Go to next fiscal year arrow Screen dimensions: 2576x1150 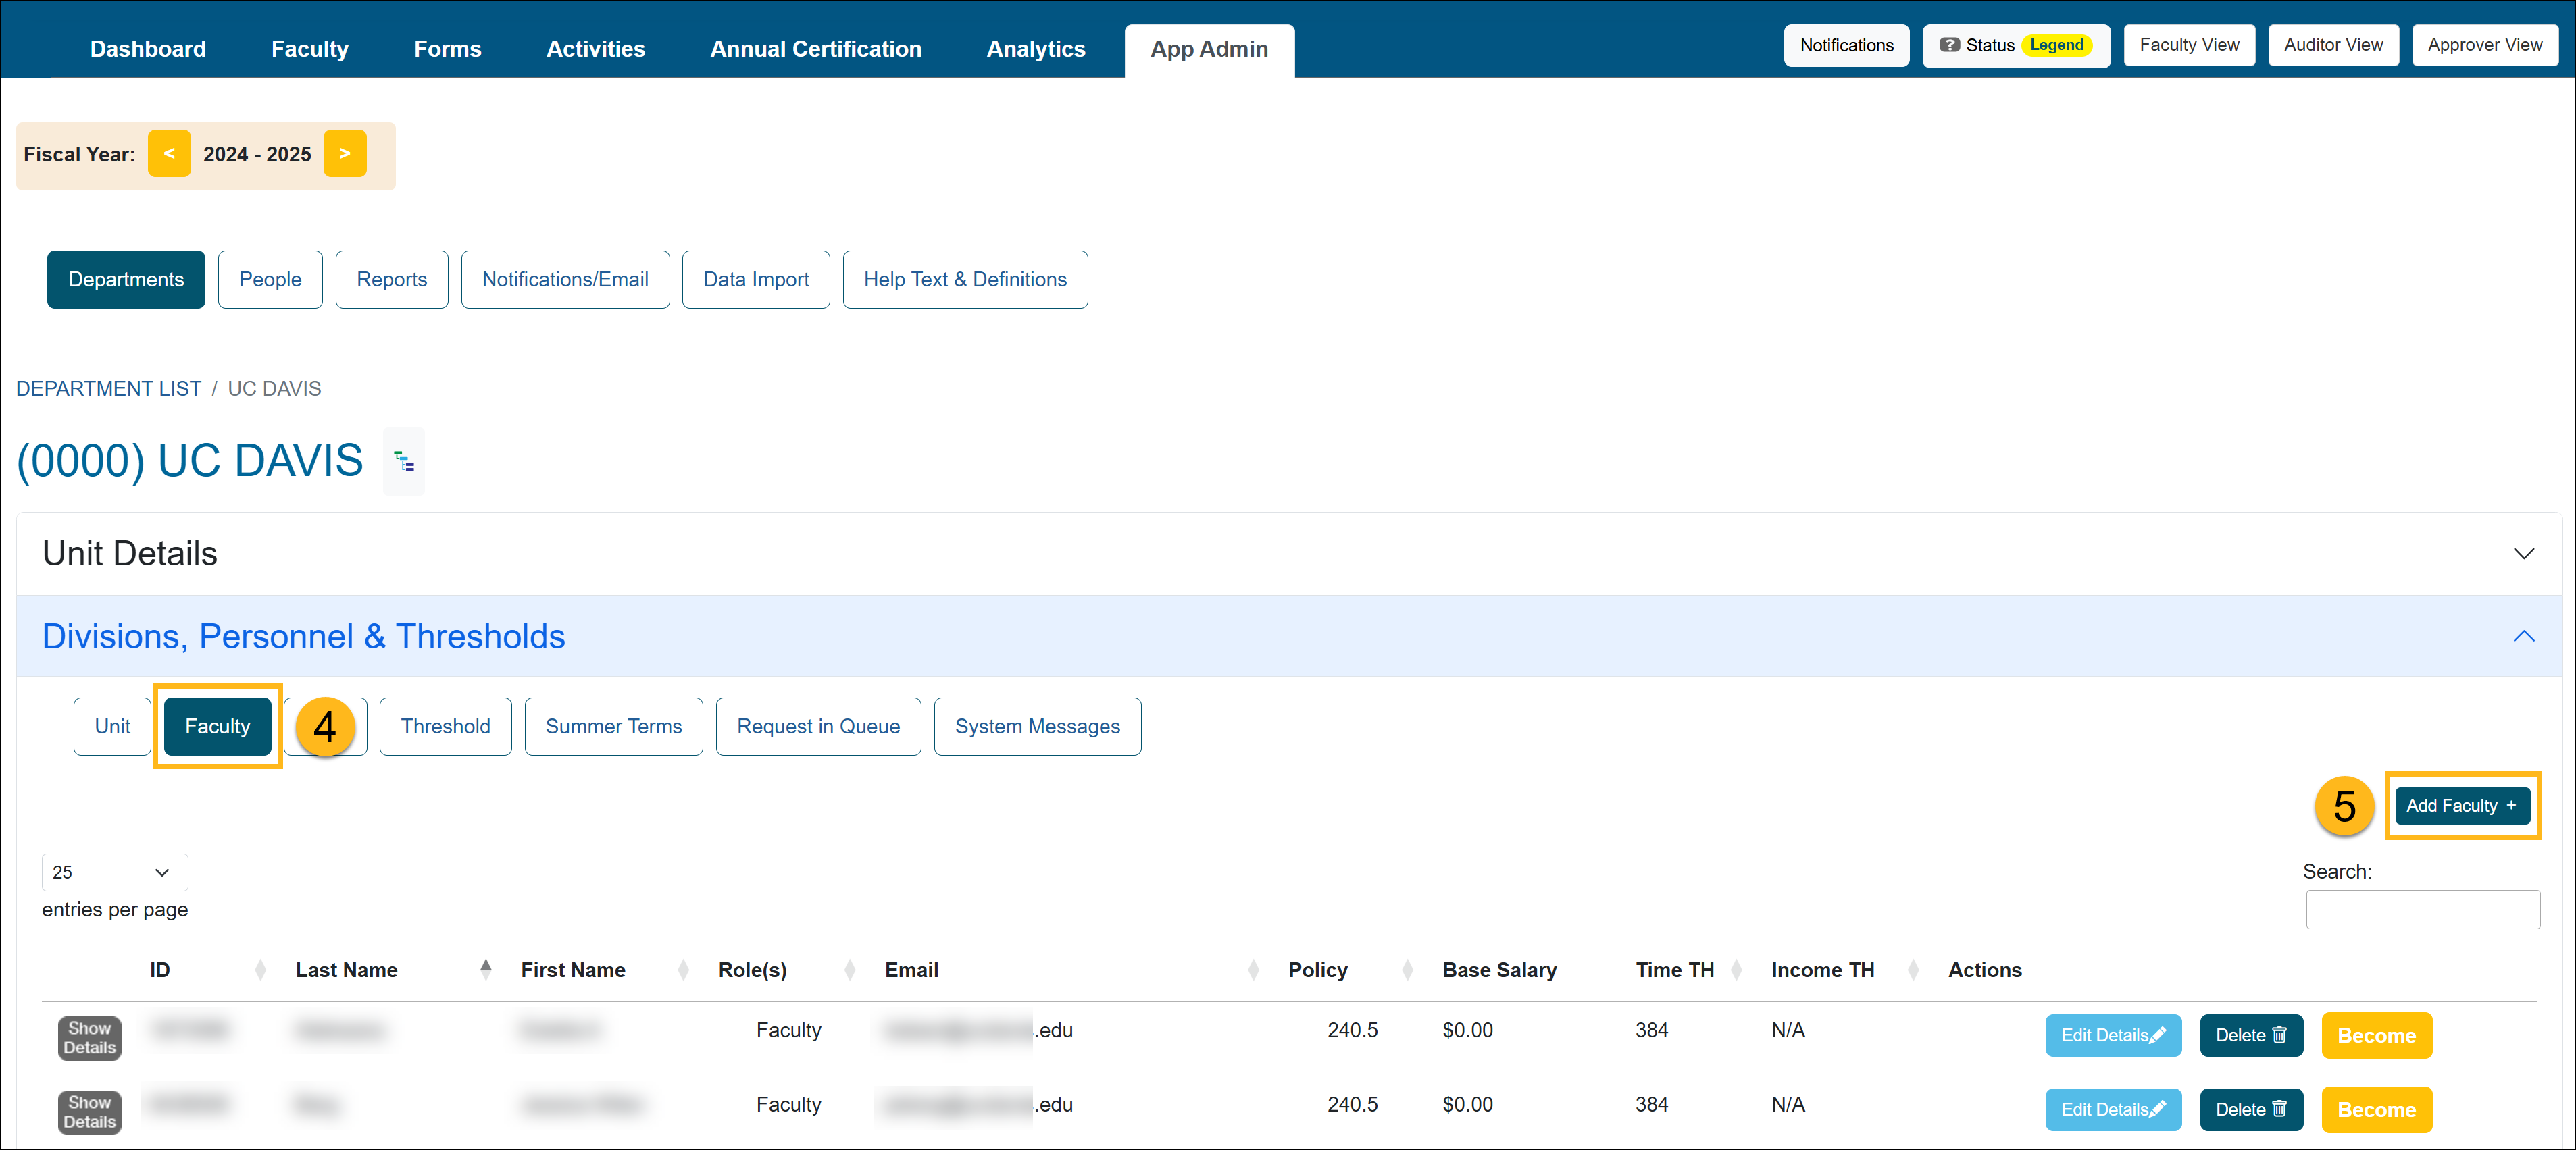point(344,154)
